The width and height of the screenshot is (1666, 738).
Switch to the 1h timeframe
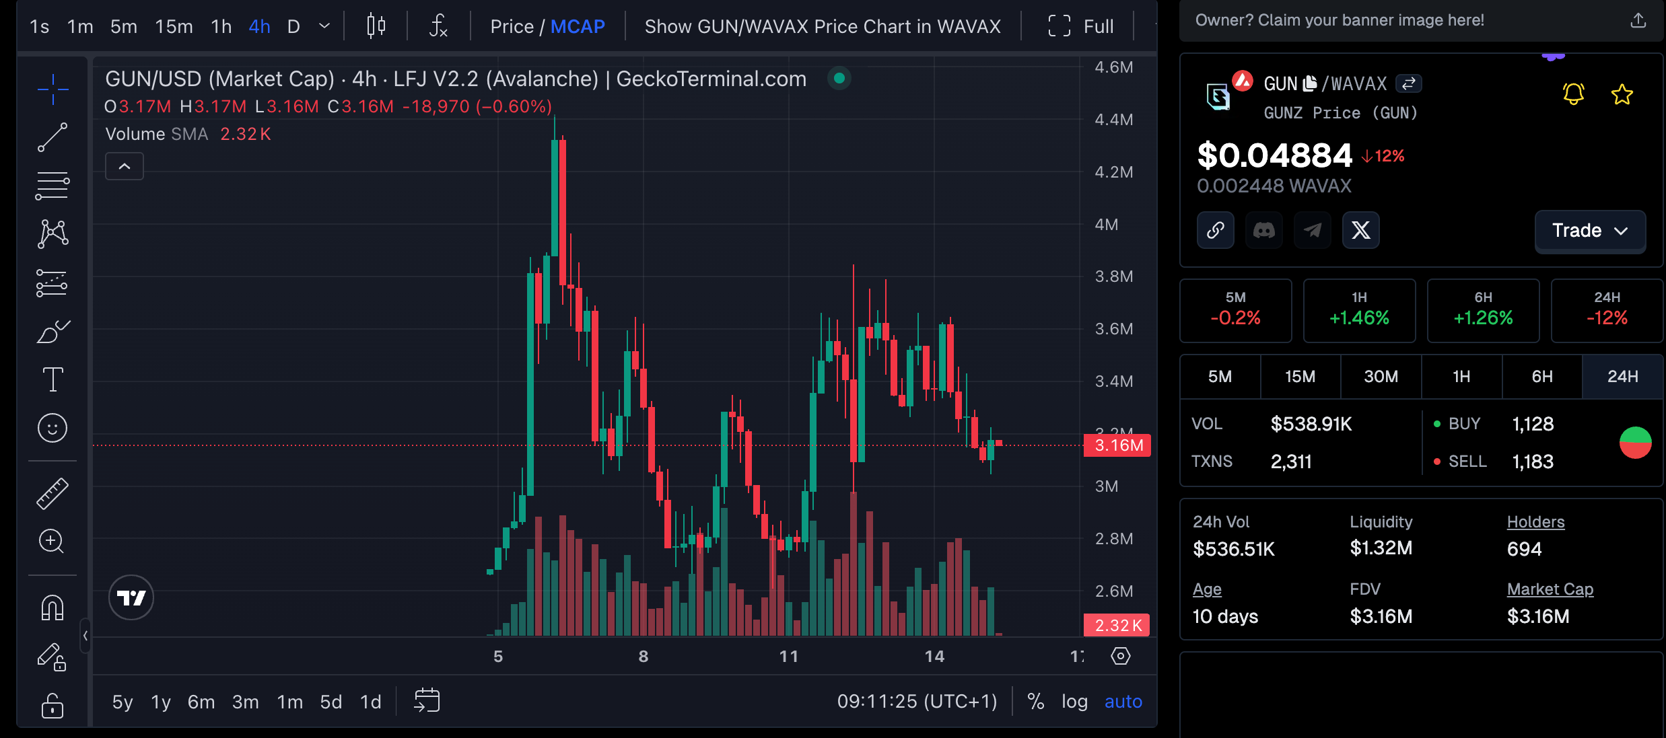point(221,26)
